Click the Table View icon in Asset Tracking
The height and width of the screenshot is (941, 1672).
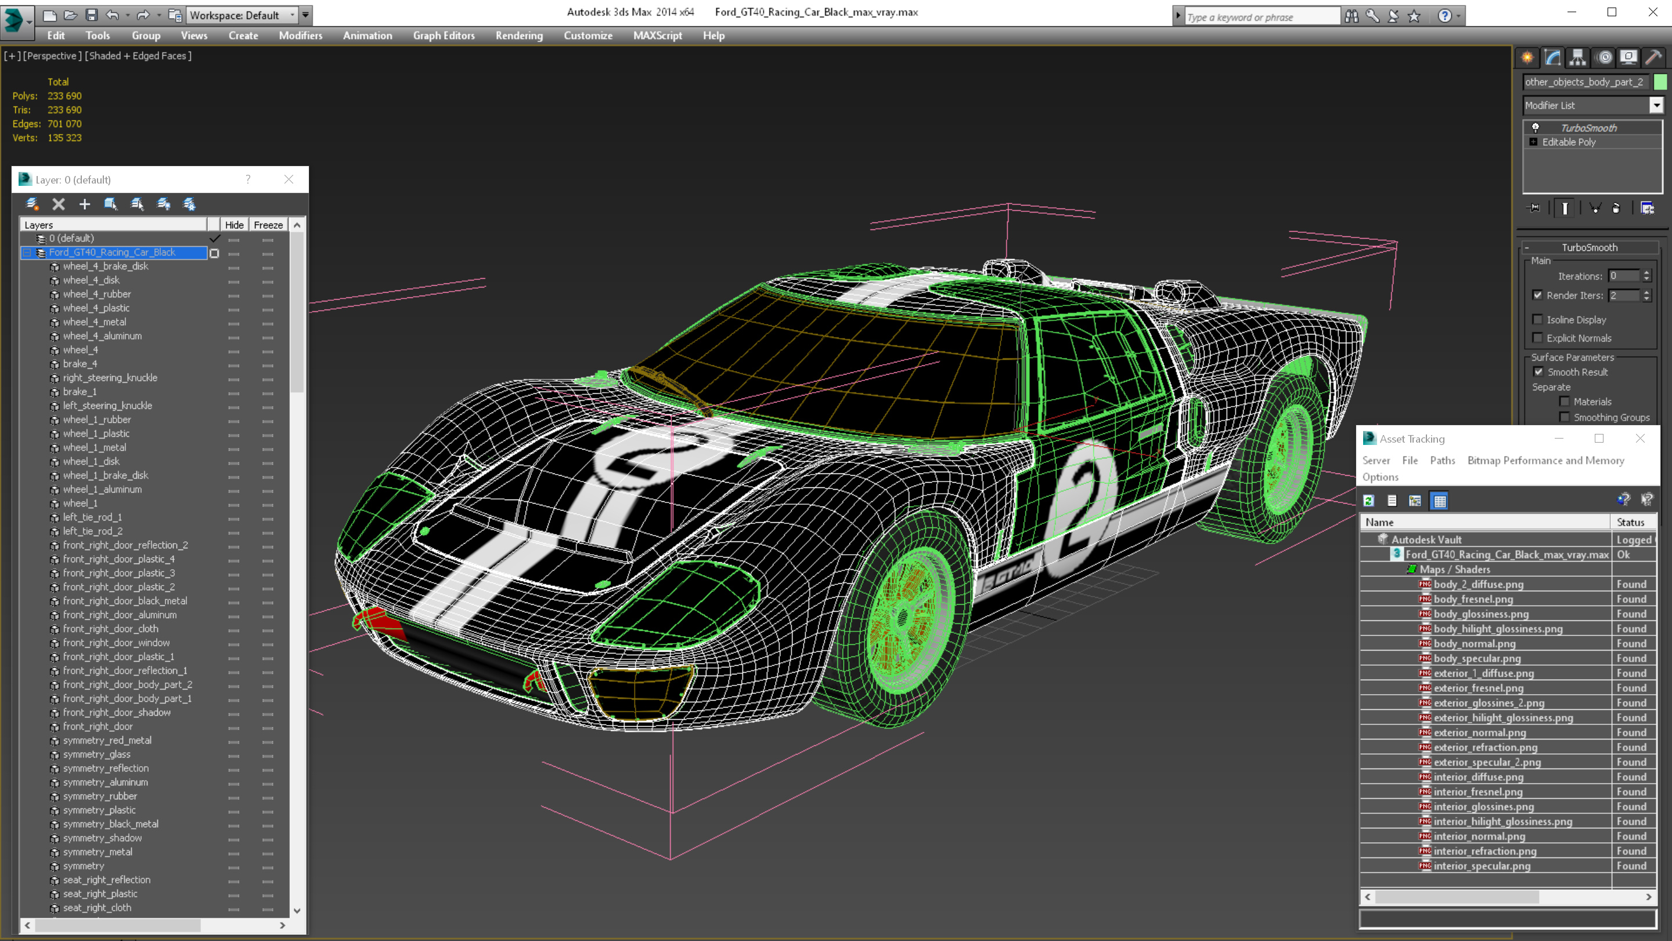[x=1440, y=501]
